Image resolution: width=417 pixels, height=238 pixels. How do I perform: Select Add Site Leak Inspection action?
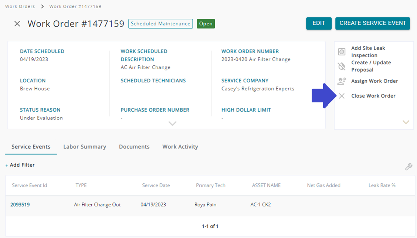[368, 52]
